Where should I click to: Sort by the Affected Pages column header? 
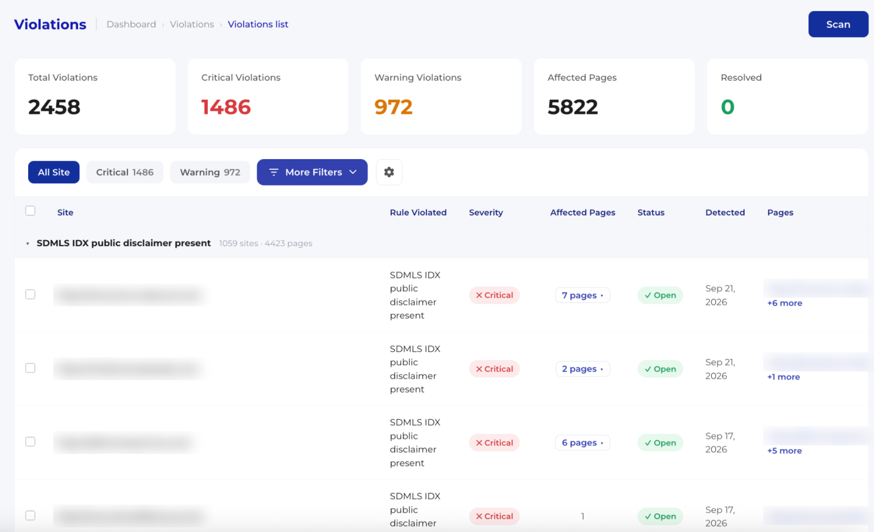tap(583, 213)
